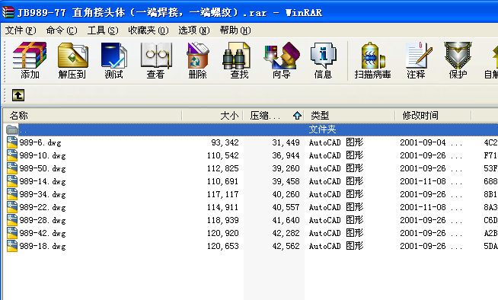Image resolution: width=498 pixels, height=300 pixels.
Task: Select file name 989-10.dwg
Action: pos(43,155)
